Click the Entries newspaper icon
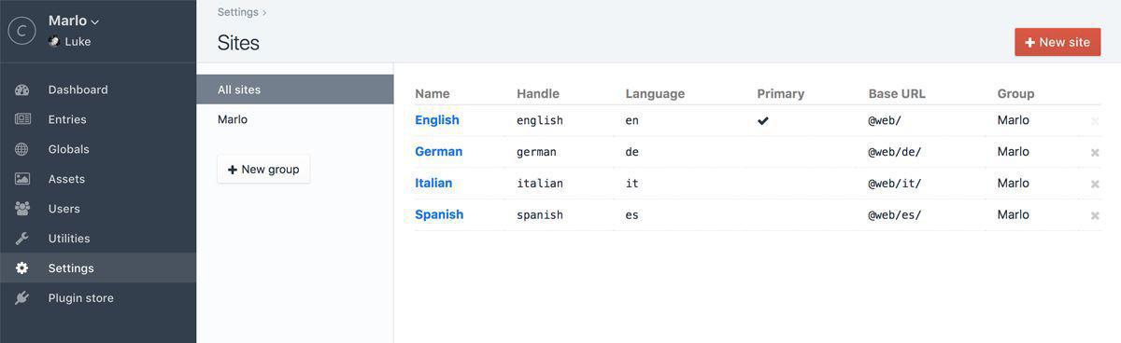Image resolution: width=1121 pixels, height=343 pixels. pos(22,119)
